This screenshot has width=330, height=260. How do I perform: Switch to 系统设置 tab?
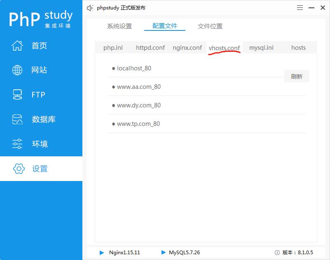[x=119, y=26]
